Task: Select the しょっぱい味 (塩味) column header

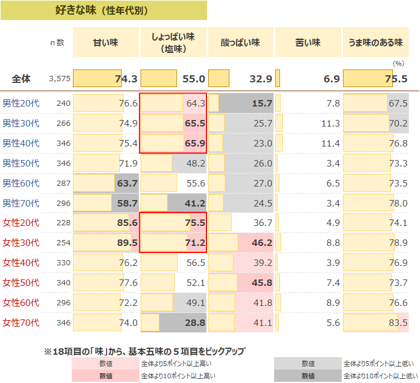Action: [x=173, y=42]
